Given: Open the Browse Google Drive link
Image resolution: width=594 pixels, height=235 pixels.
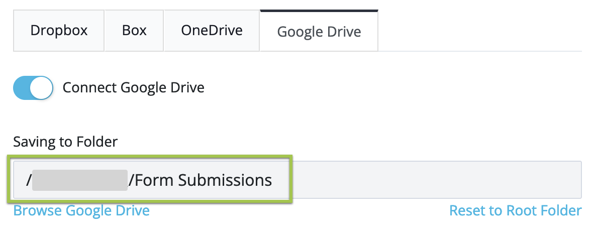Looking at the screenshot, I should tap(81, 210).
